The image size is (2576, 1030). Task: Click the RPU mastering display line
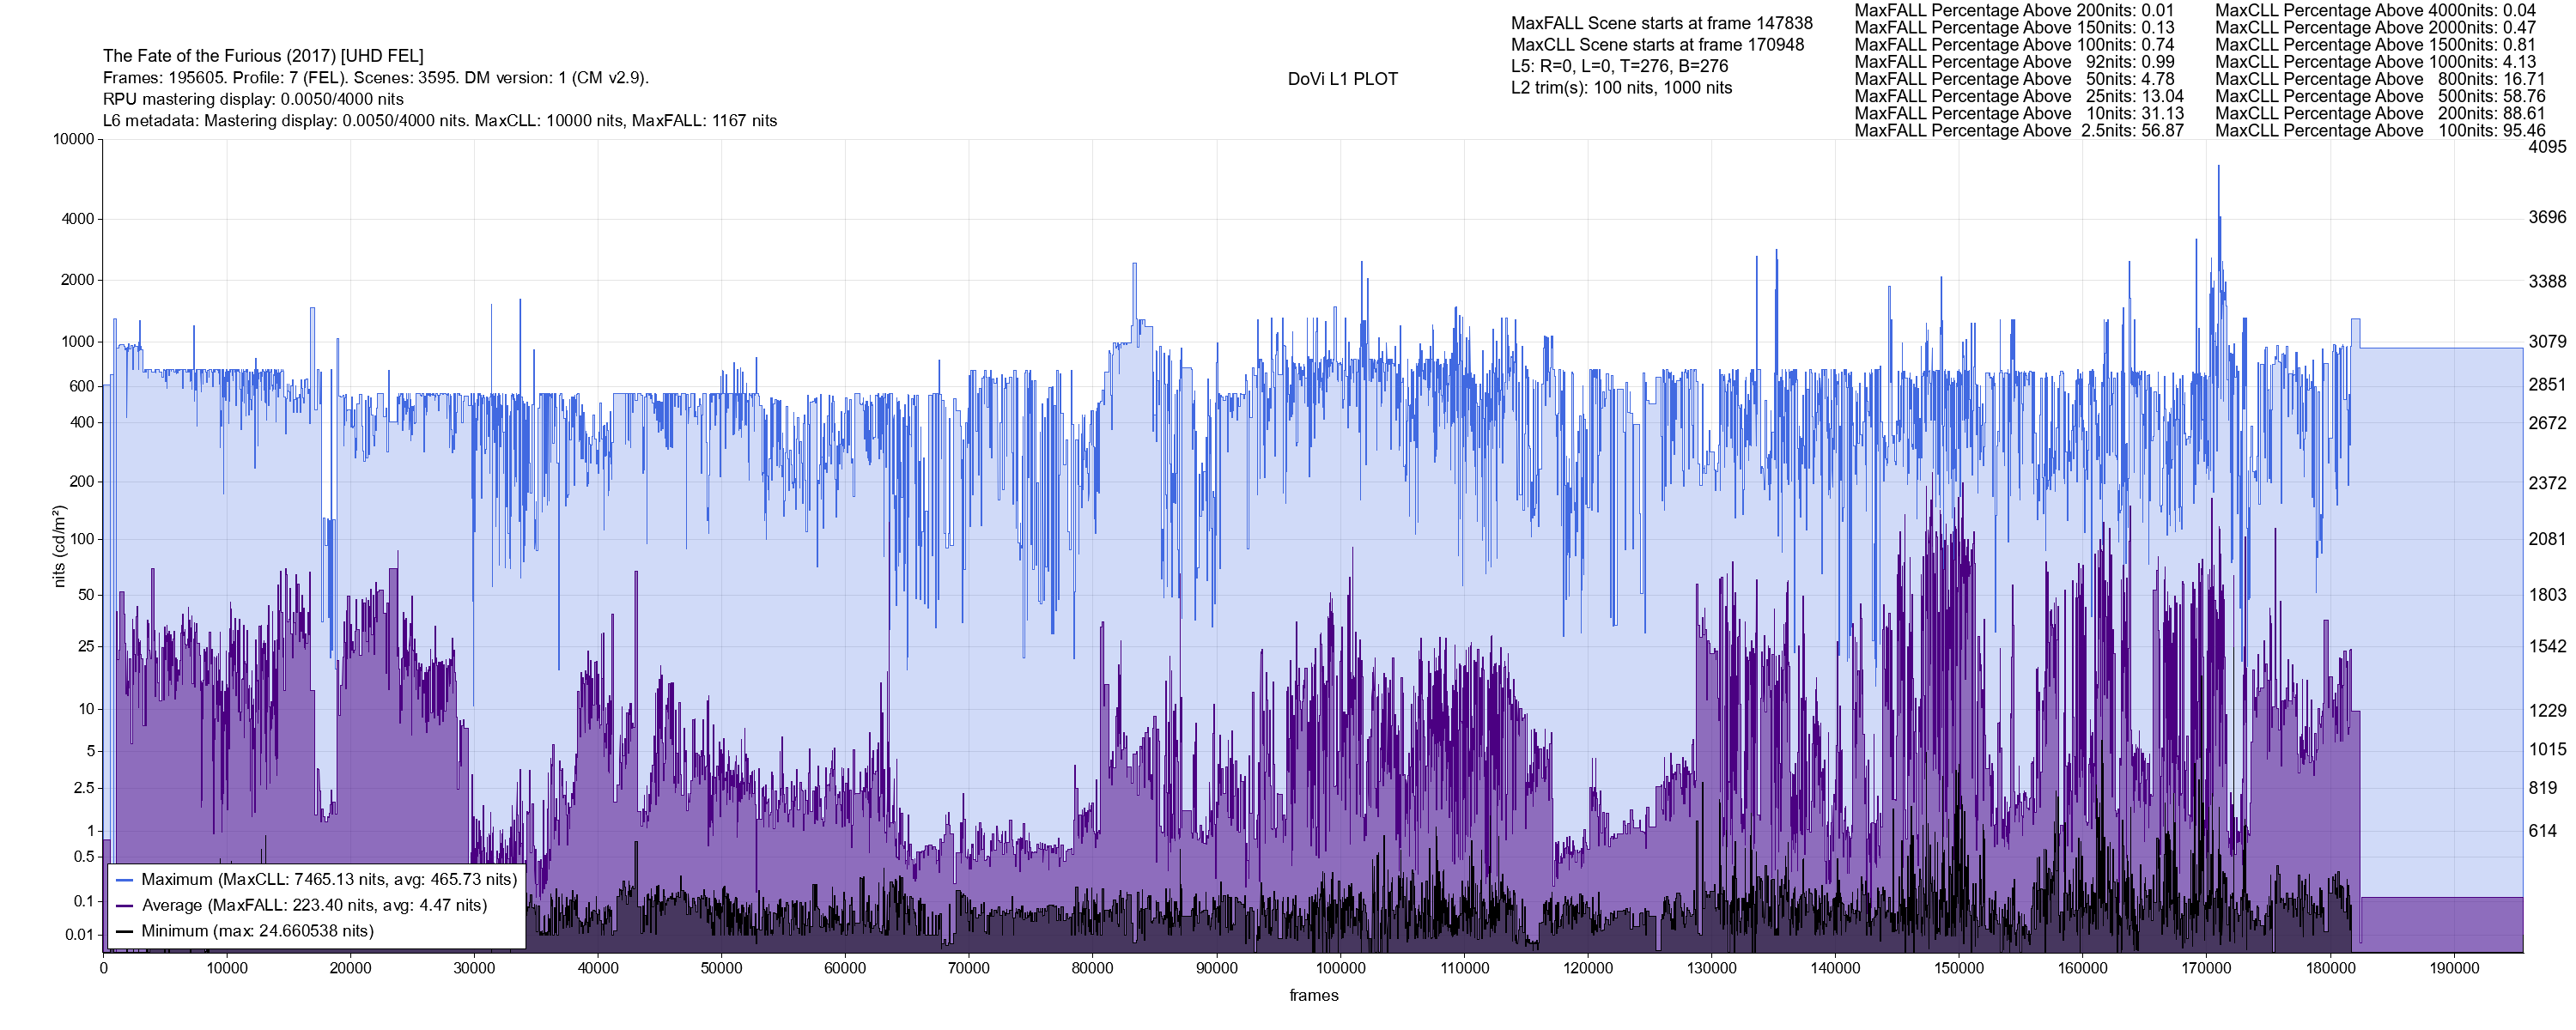pyautogui.click(x=253, y=99)
